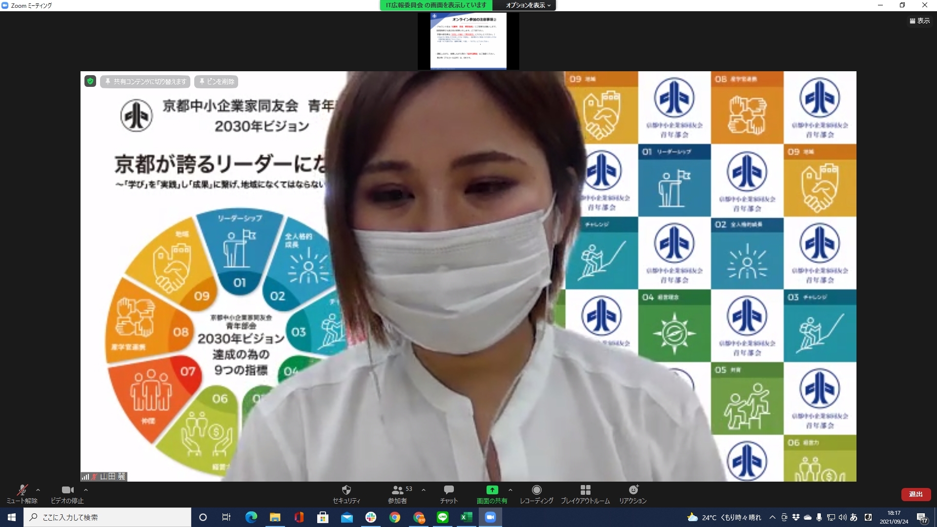Open network tray icon

pos(831,517)
